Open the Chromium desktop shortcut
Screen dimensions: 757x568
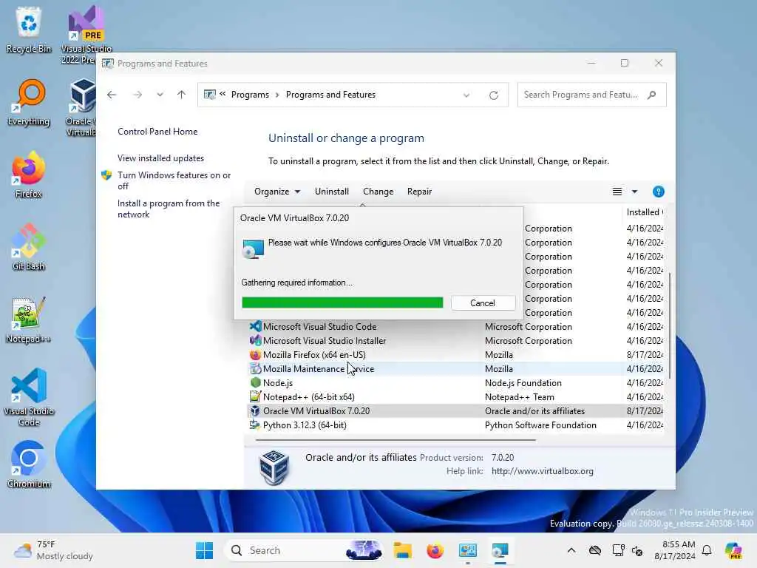coord(29,464)
